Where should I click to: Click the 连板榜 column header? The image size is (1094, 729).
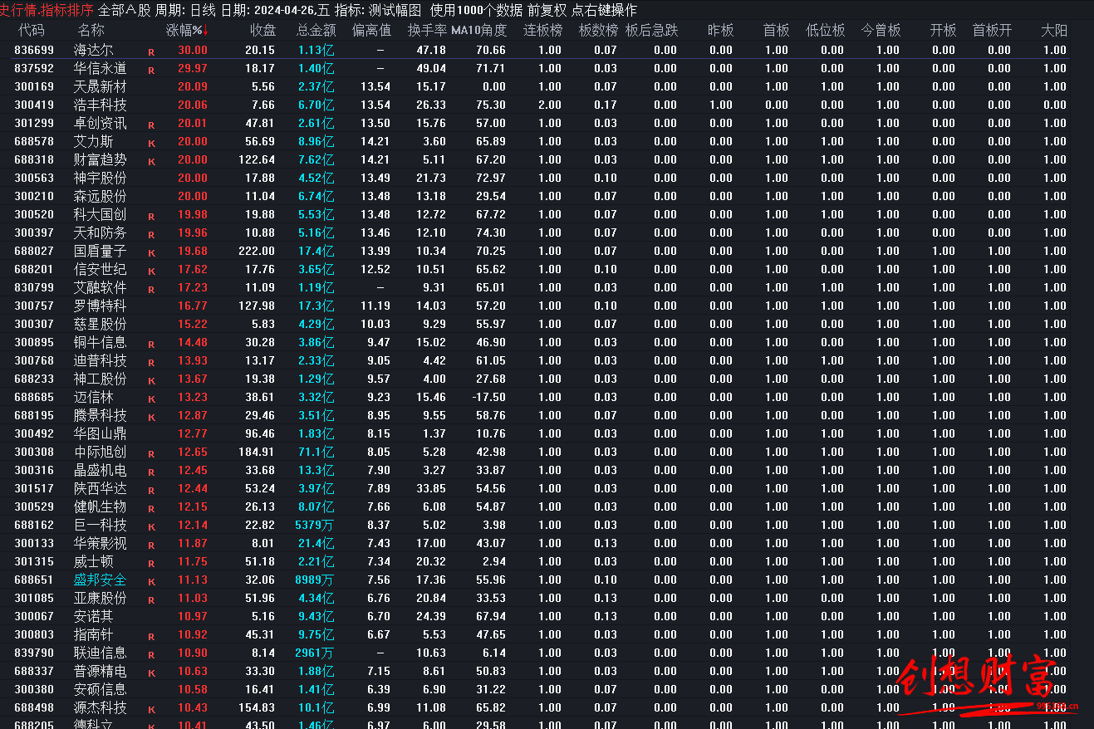coord(542,31)
